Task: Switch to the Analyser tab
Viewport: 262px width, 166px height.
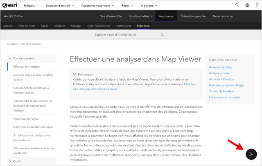Action: pos(59,26)
